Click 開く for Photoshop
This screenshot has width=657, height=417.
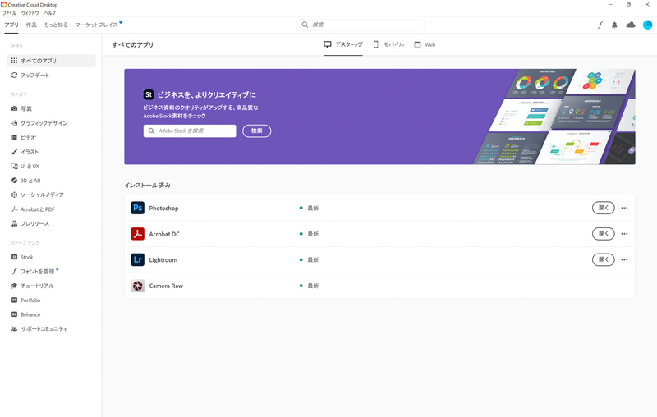pos(604,208)
